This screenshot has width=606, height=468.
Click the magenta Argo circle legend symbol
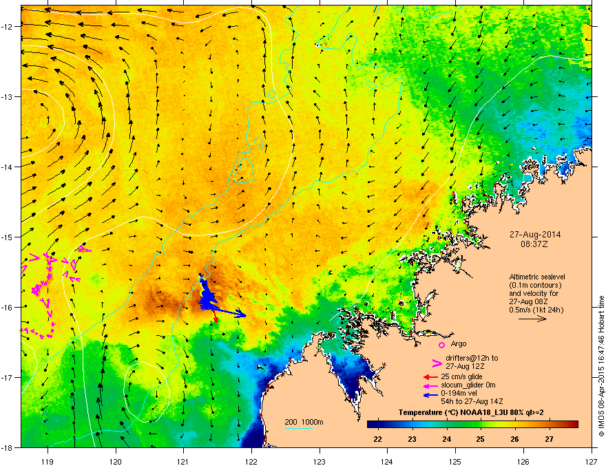pos(441,345)
